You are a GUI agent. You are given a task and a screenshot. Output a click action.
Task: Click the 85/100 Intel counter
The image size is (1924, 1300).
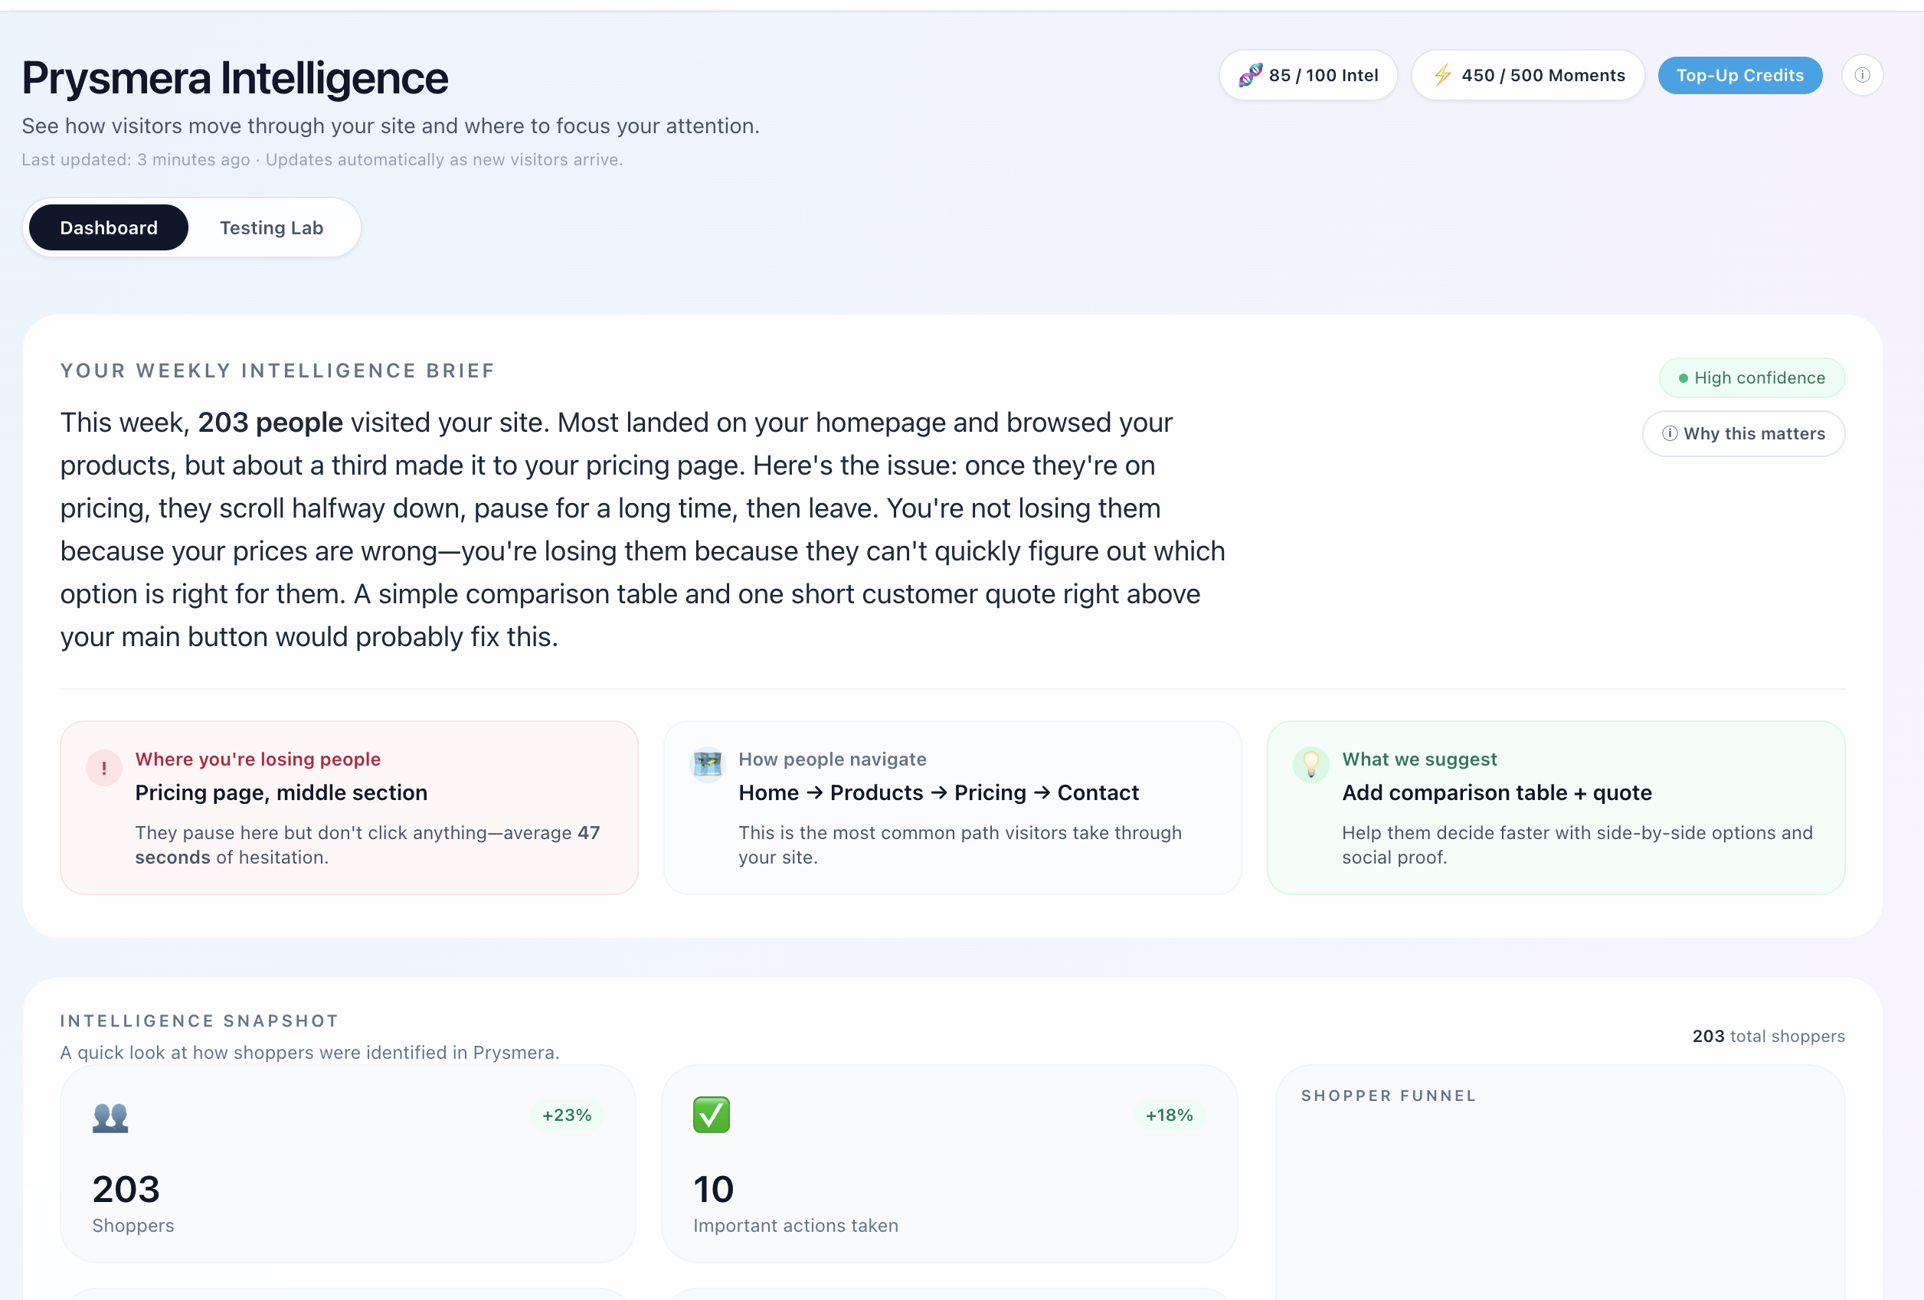1307,74
